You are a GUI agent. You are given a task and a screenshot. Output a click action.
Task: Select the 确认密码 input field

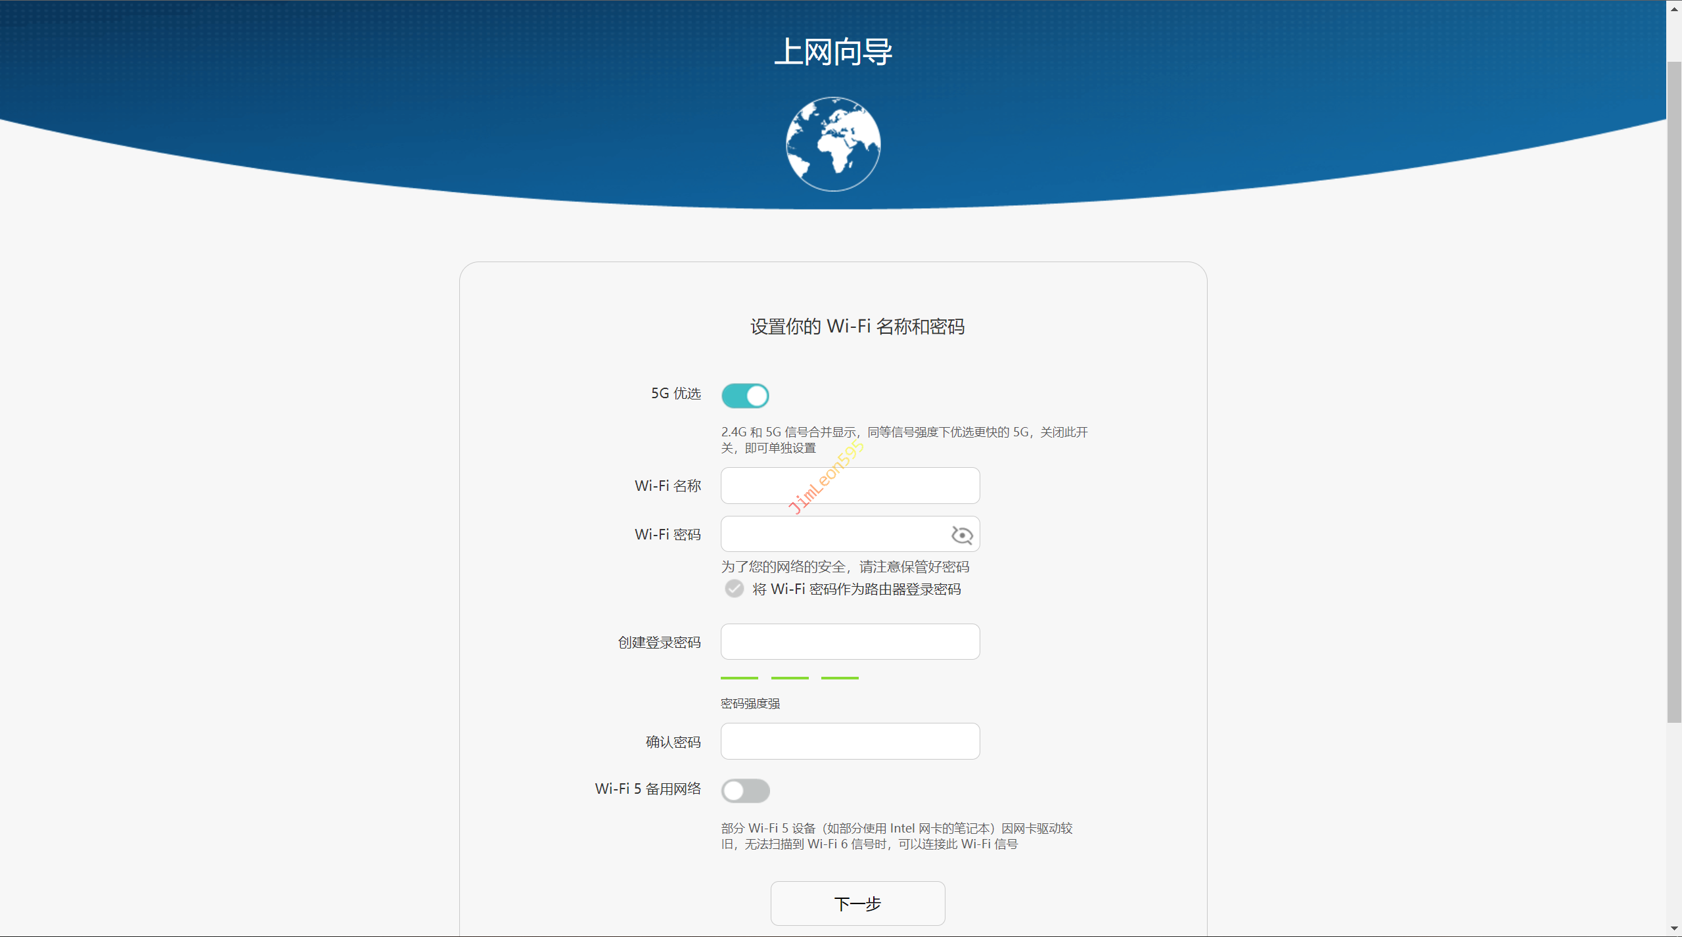[850, 741]
